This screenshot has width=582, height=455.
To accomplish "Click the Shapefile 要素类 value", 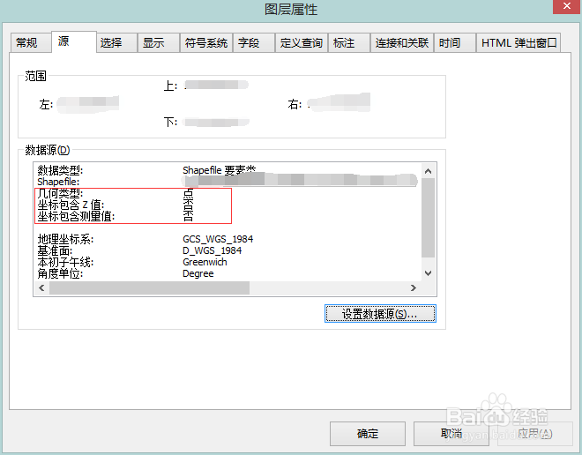I will tap(219, 170).
